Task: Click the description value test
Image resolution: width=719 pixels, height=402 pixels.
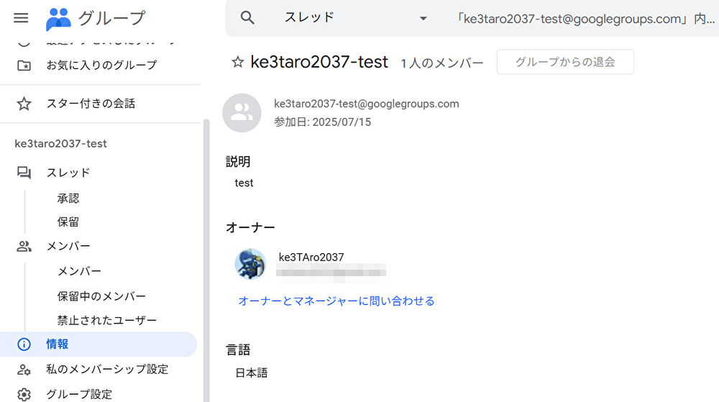Action: pos(244,183)
